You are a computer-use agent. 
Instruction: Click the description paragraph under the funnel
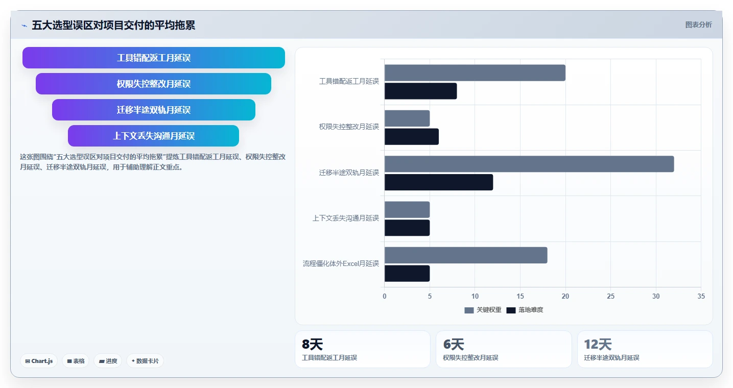tap(152, 162)
